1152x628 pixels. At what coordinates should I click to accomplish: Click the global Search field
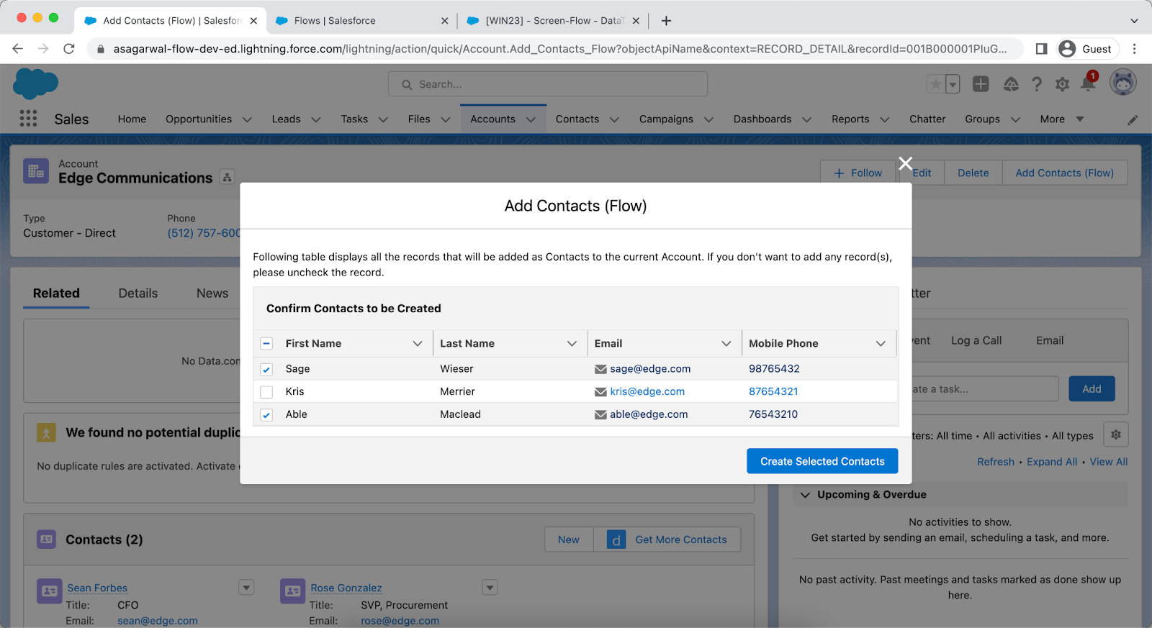(x=548, y=84)
